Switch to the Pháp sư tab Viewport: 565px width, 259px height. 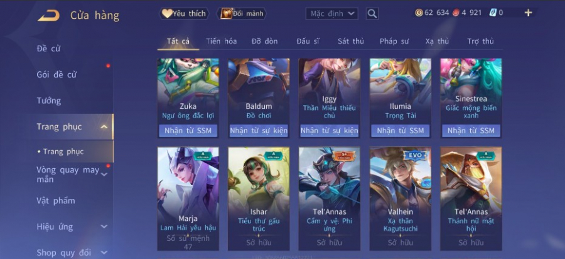[394, 41]
